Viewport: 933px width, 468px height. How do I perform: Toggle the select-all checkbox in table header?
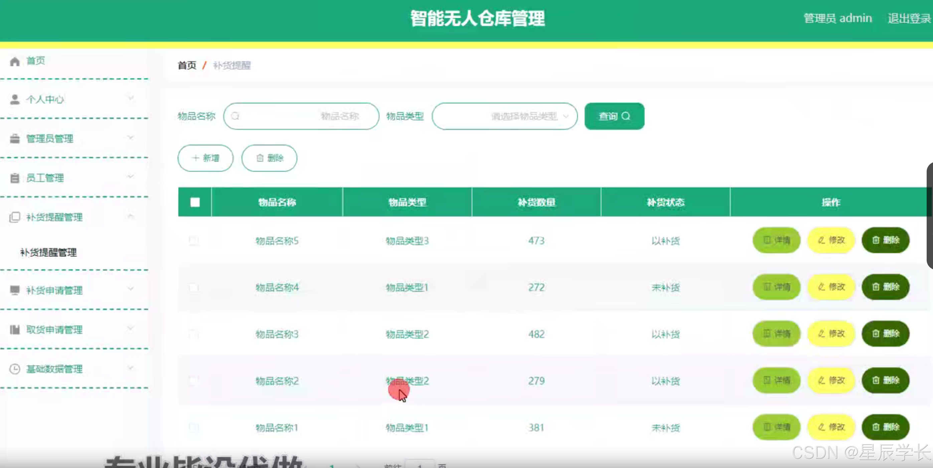click(195, 202)
